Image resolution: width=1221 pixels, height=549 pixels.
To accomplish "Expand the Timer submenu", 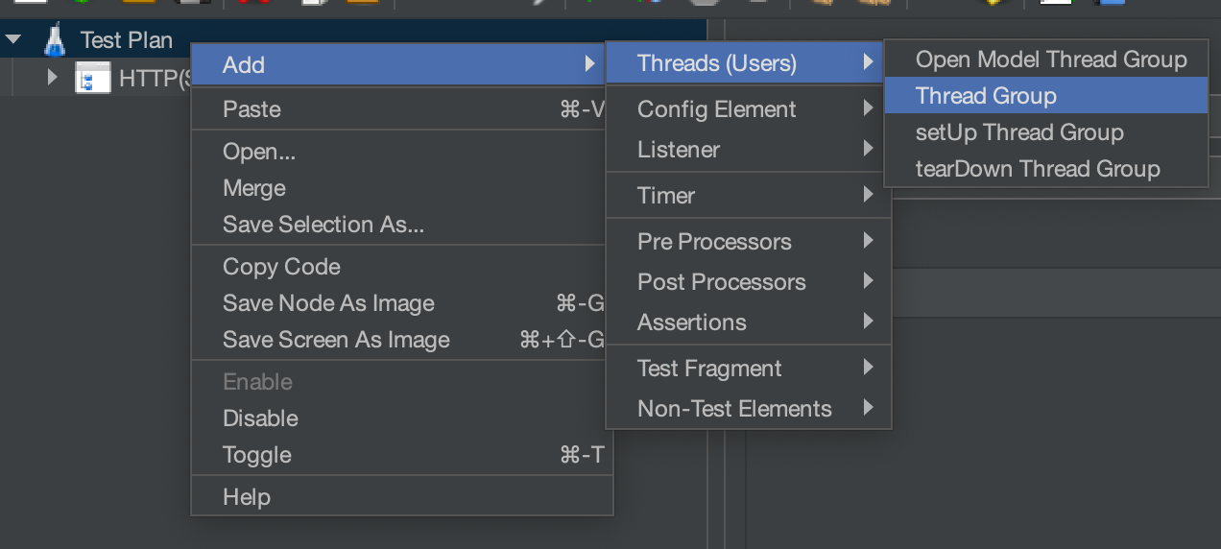I will [x=666, y=196].
